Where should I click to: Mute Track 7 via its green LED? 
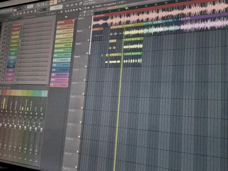click(x=82, y=108)
